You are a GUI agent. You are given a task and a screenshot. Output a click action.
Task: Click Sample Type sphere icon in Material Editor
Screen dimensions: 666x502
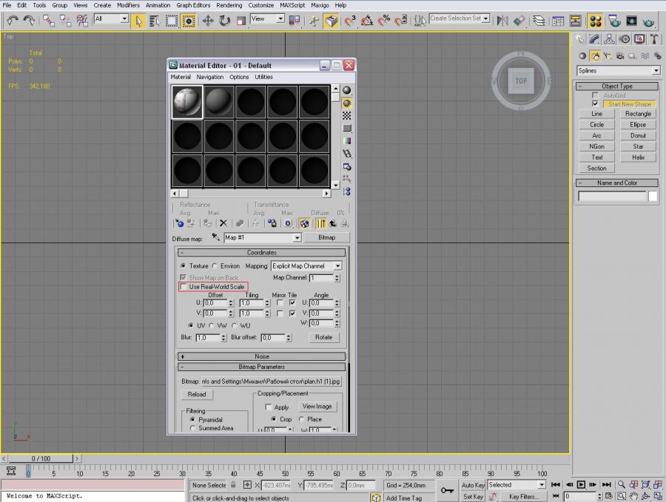[x=347, y=90]
